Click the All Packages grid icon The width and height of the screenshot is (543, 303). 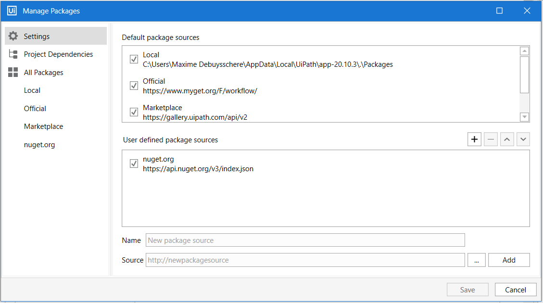point(13,73)
